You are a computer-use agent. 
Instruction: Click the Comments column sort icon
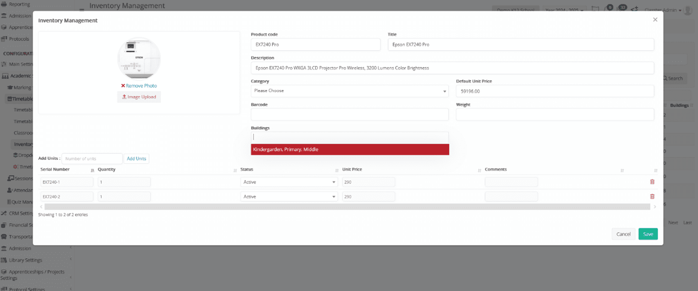pyautogui.click(x=622, y=171)
